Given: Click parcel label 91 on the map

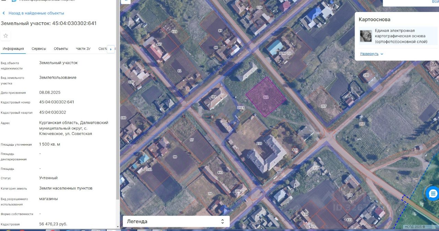Looking at the screenshot, I should [179, 71].
